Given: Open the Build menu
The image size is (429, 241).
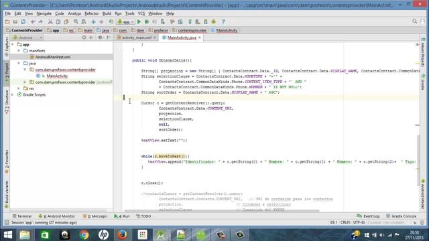Looking at the screenshot, I should (107, 13).
